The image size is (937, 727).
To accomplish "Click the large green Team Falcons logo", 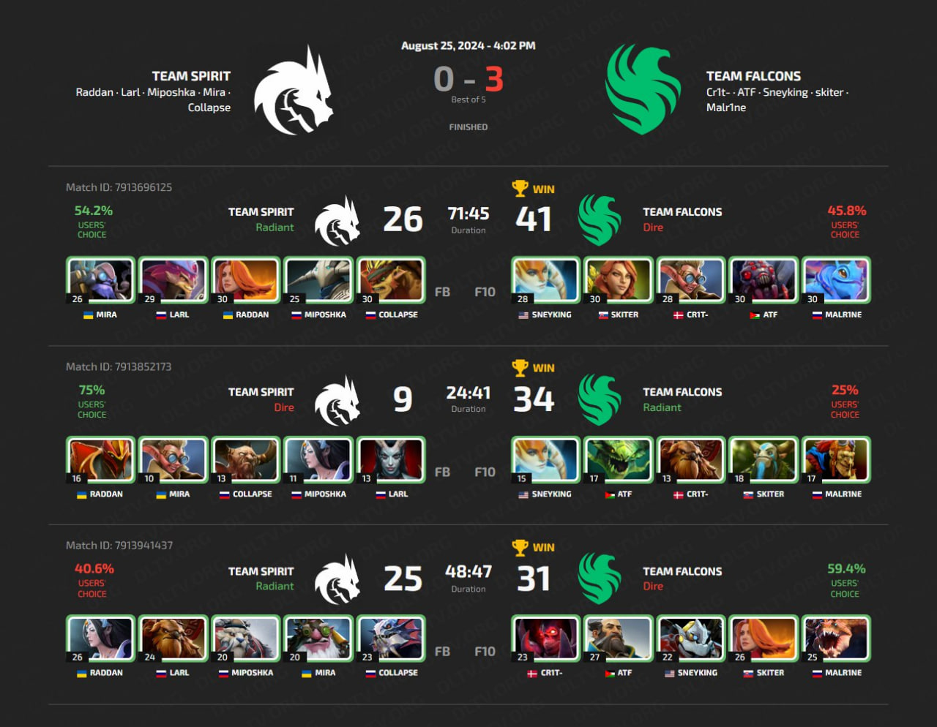I will [643, 89].
